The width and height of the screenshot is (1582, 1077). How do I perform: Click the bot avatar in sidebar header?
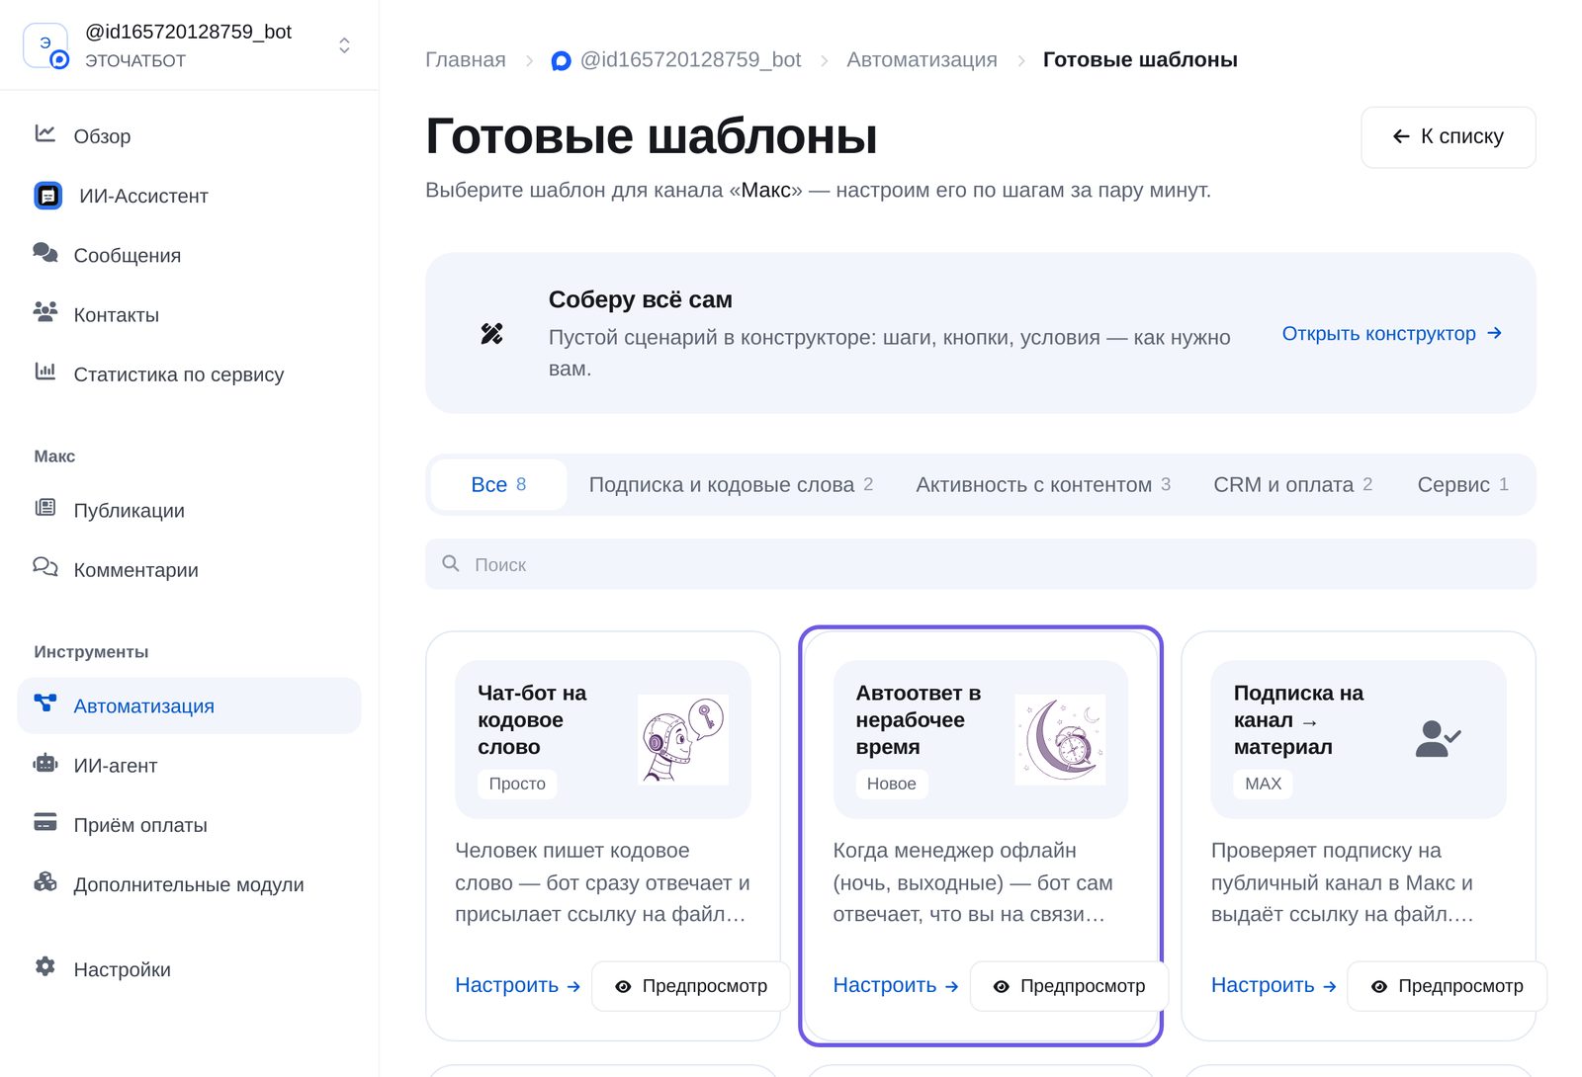45,45
